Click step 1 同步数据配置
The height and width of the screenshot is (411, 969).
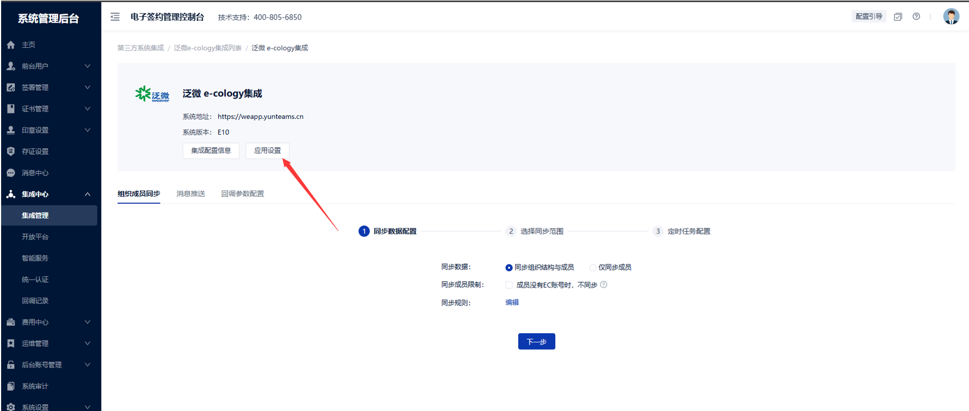click(x=388, y=231)
